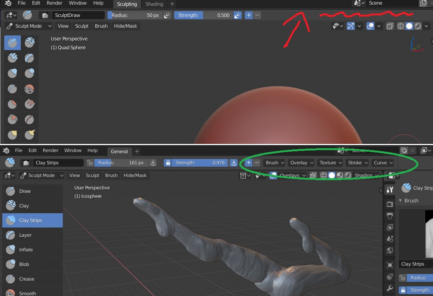Switch to the Shading workspace tab

154,4
